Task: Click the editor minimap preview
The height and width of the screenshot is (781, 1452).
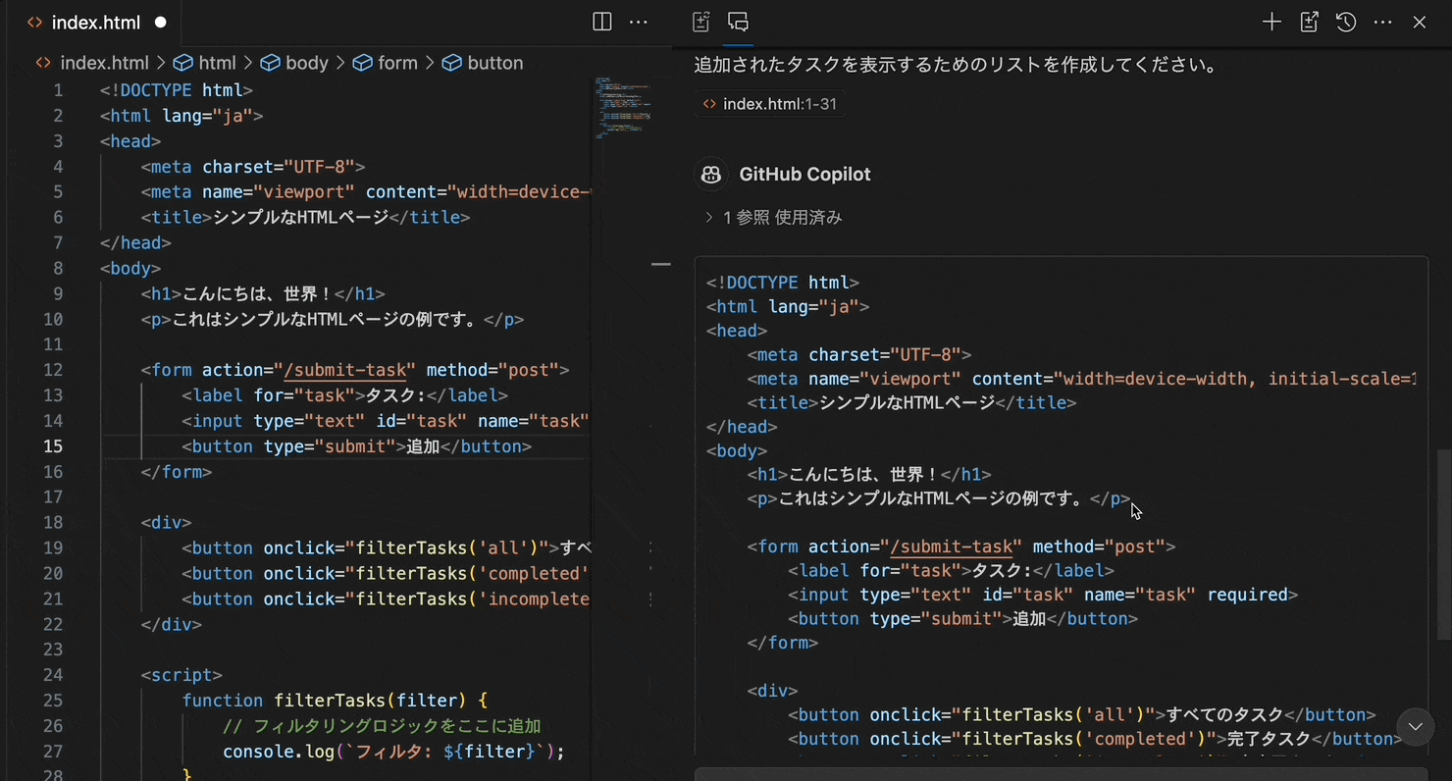Action: pos(625,108)
